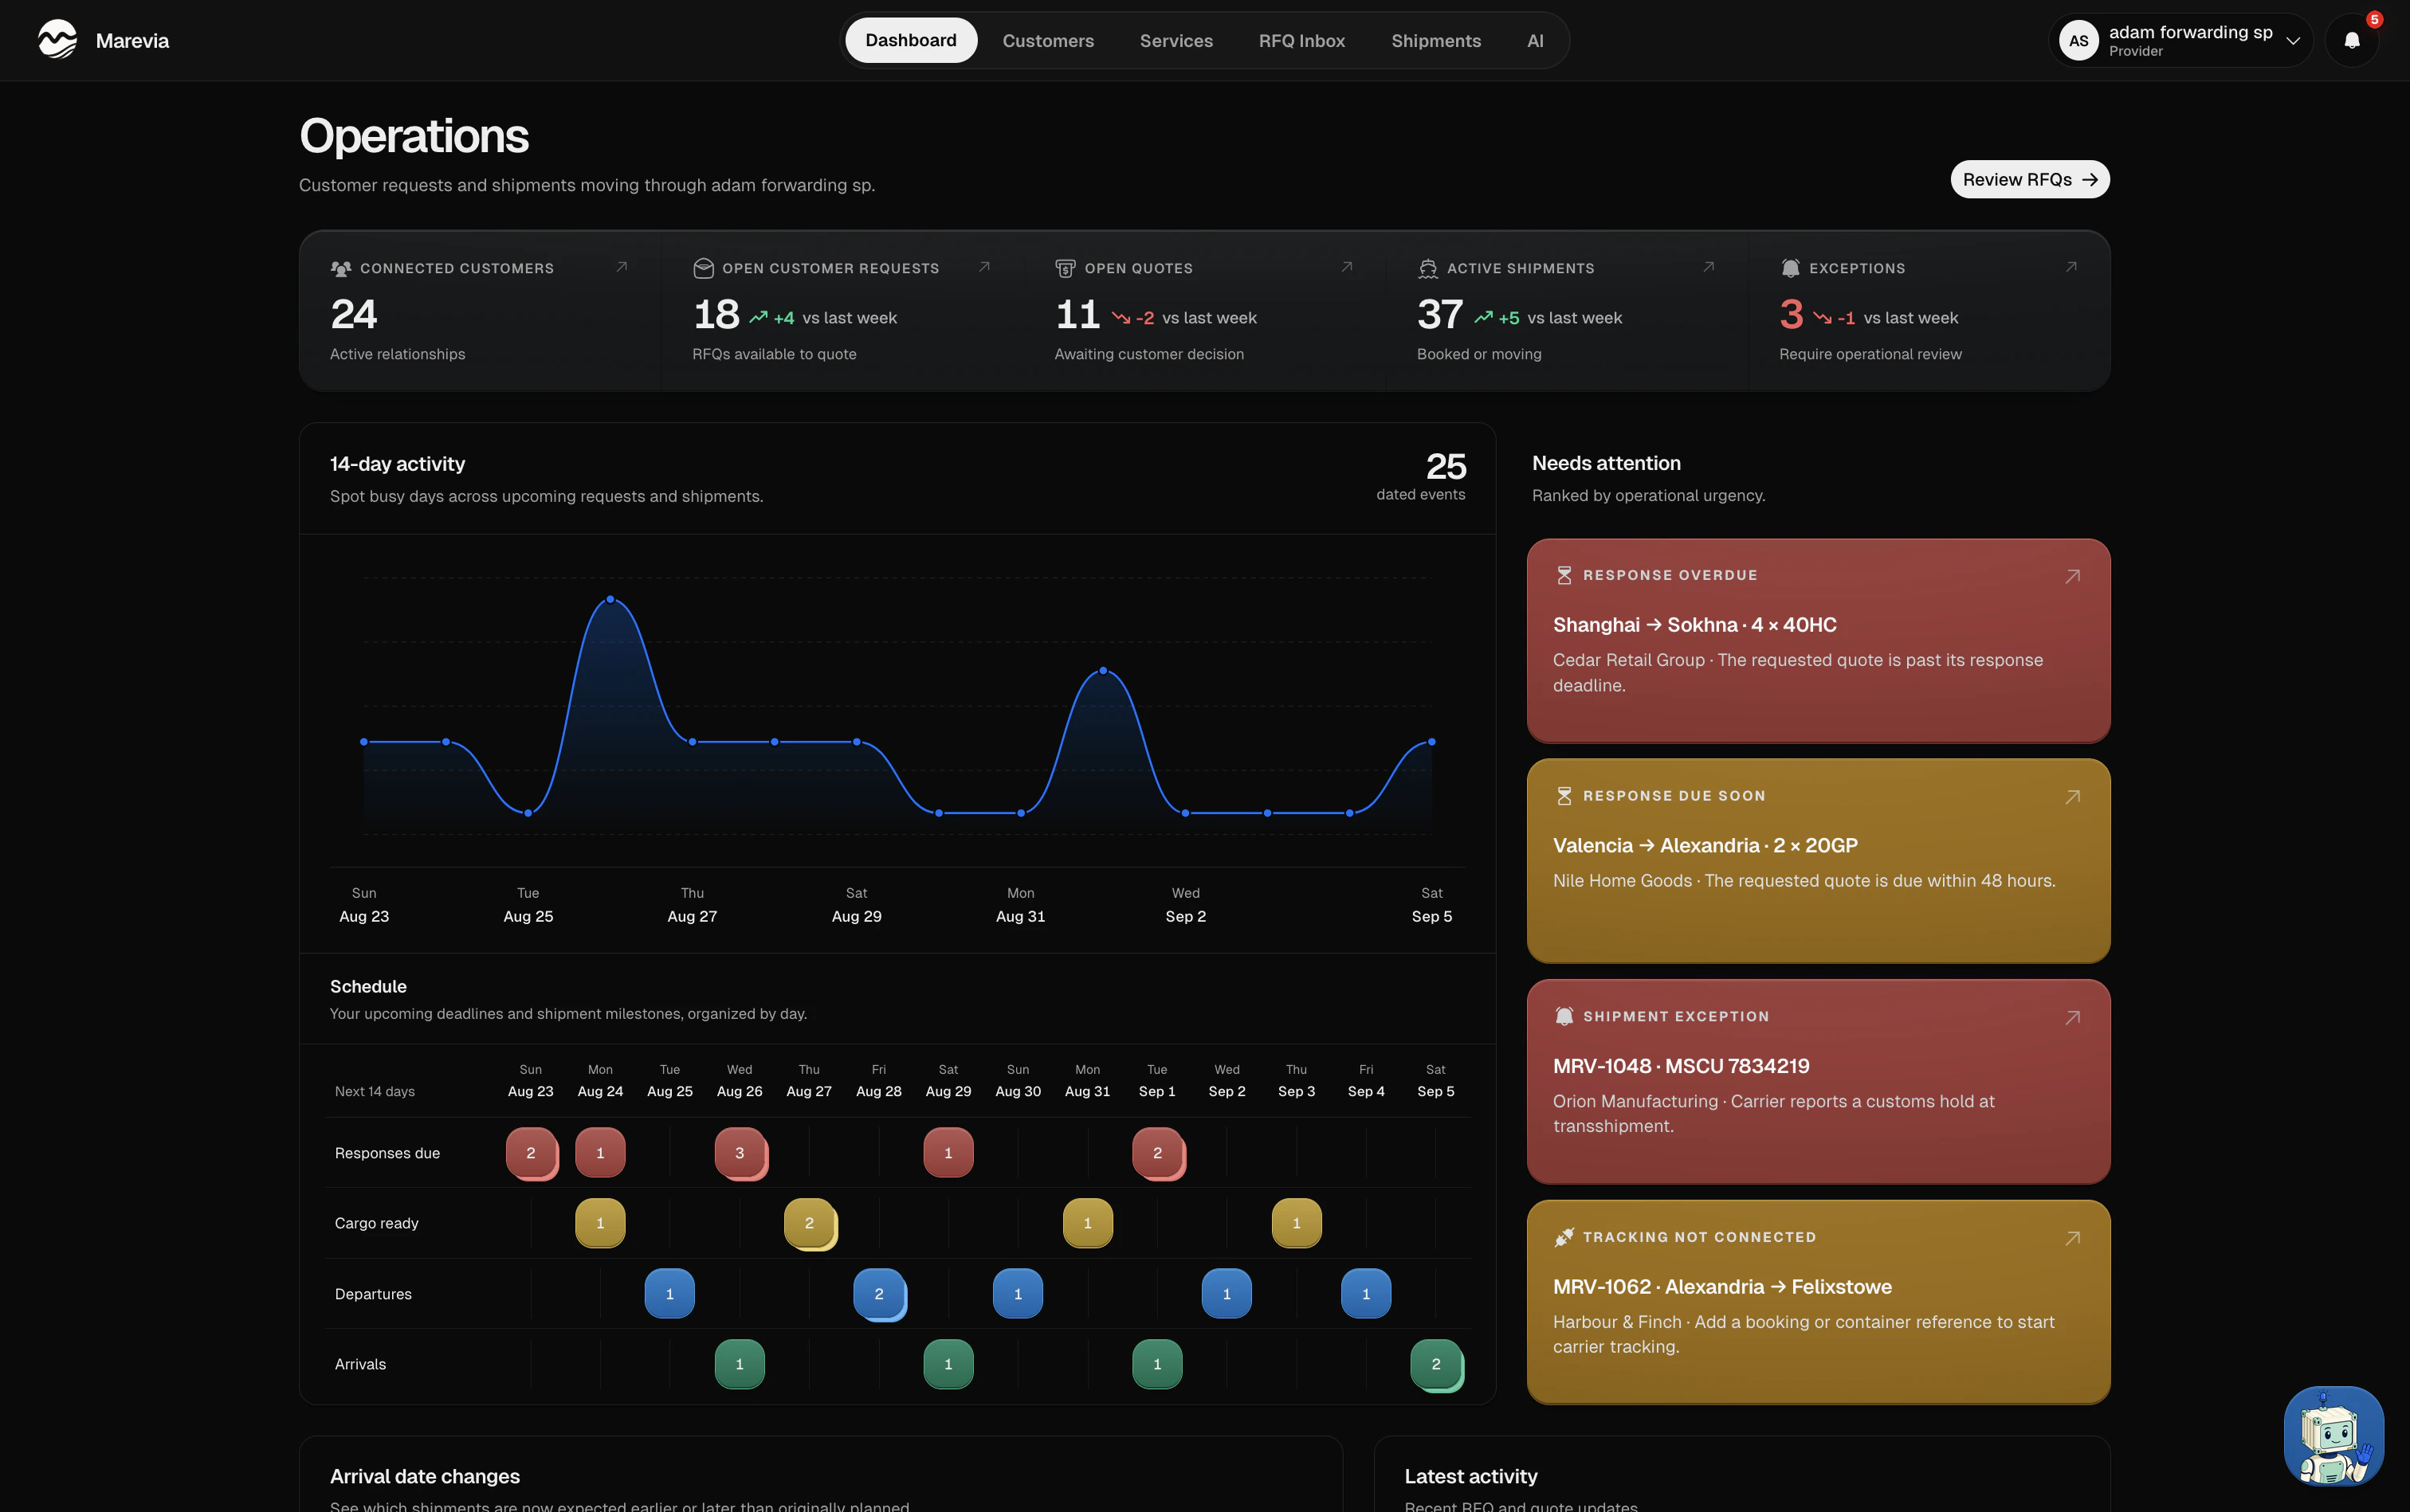Click Cargo ready badge for Sep 3
2410x1512 pixels.
click(1297, 1223)
